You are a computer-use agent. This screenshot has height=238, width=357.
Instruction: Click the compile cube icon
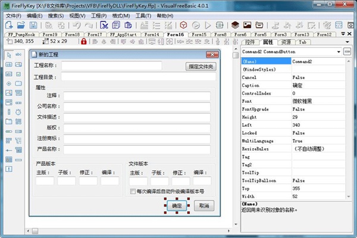point(183,25)
